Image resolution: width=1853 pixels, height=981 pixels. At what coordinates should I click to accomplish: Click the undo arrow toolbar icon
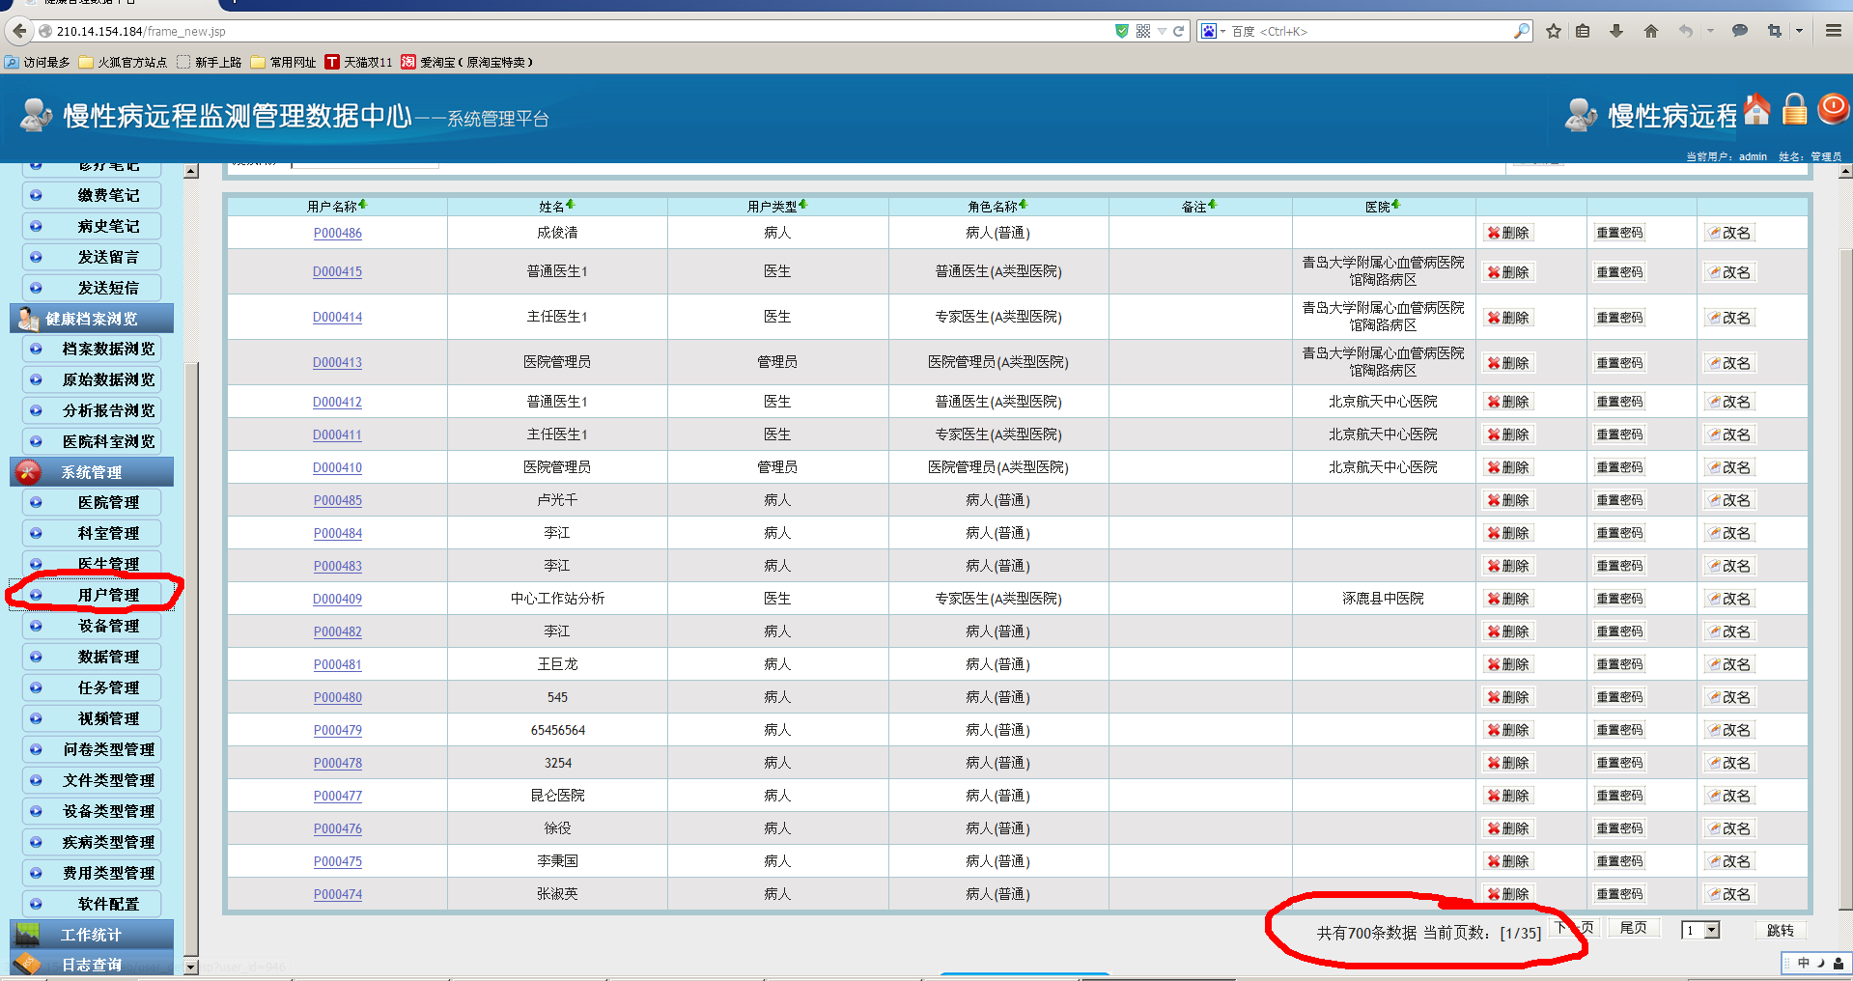(x=1685, y=31)
